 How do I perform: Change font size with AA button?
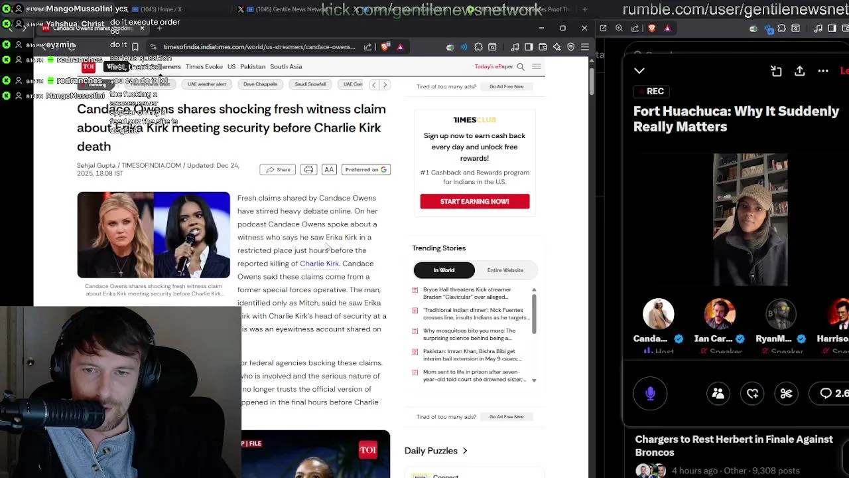pyautogui.click(x=329, y=170)
